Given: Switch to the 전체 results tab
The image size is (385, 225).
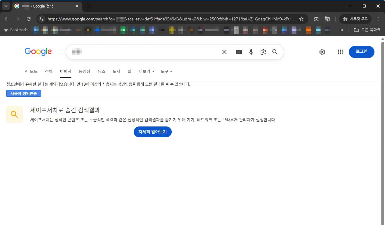Looking at the screenshot, I should tap(49, 71).
